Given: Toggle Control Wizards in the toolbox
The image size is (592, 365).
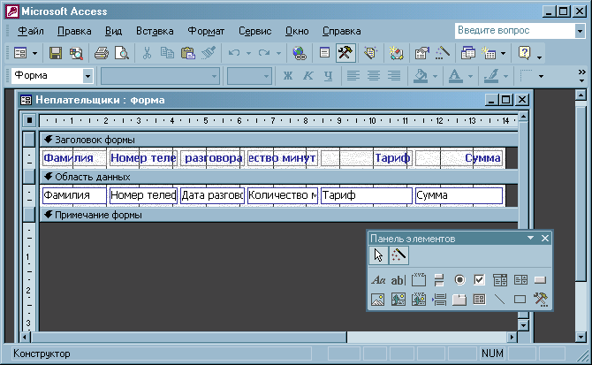Looking at the screenshot, I should pyautogui.click(x=398, y=255).
